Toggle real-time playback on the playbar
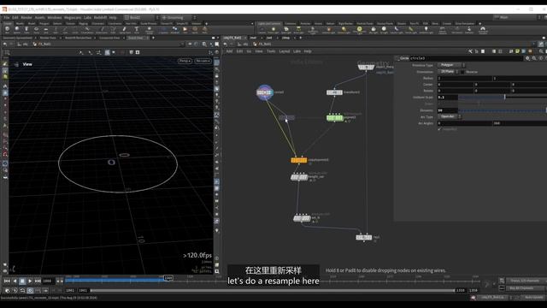547x308 pixels. pyautogui.click(x=30, y=291)
